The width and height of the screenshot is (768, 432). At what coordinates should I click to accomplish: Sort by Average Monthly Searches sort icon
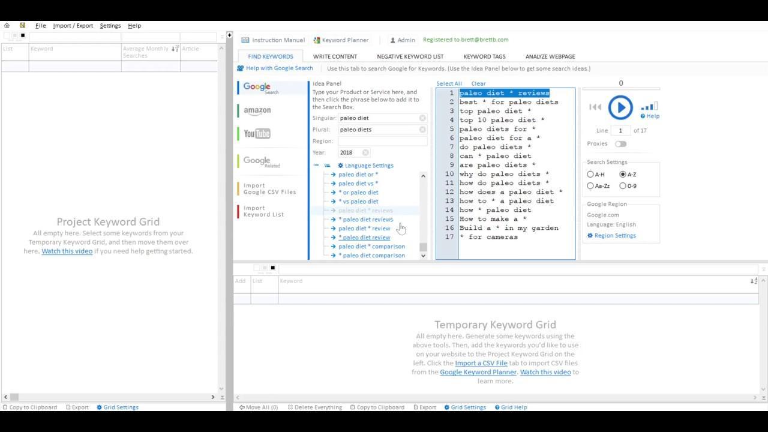click(x=175, y=49)
